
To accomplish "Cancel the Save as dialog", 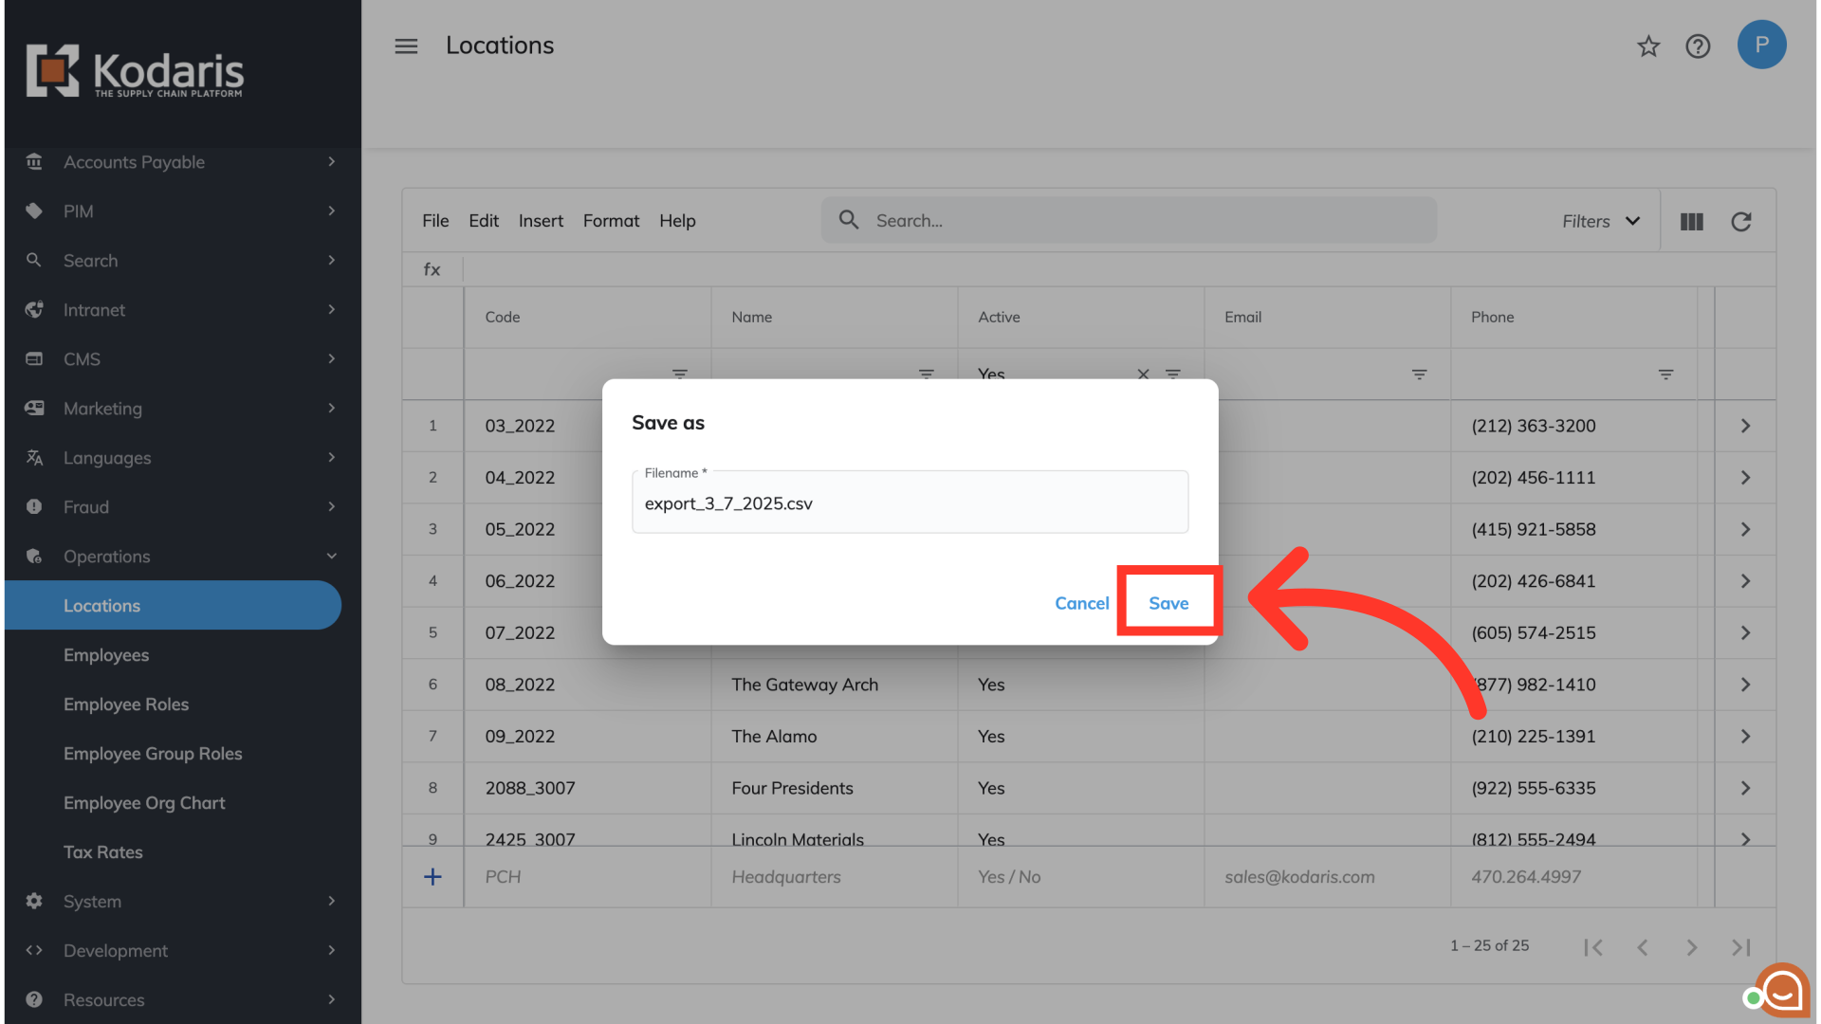I will [1081, 603].
